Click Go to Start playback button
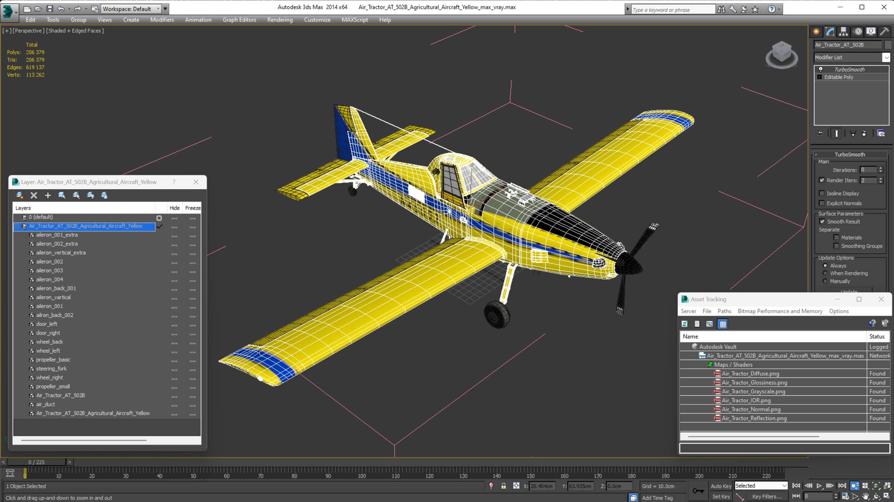 pyautogui.click(x=796, y=486)
